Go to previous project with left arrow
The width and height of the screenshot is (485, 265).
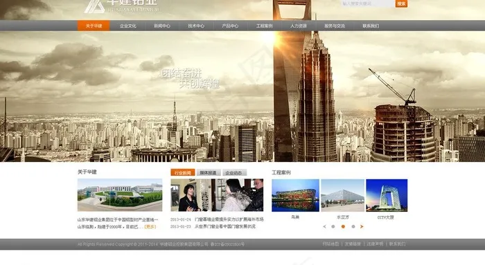coord(324,226)
